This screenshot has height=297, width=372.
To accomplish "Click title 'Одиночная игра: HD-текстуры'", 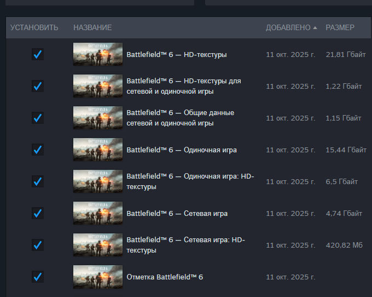I will coord(190,181).
